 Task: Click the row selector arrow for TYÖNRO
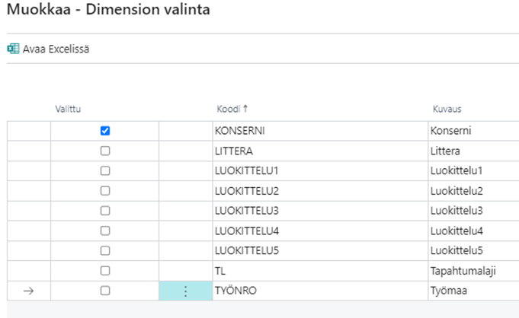coord(29,290)
